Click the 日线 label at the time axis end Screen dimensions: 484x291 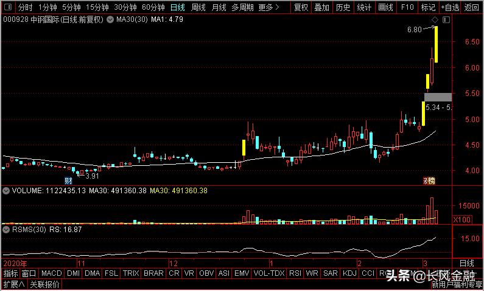point(467,263)
